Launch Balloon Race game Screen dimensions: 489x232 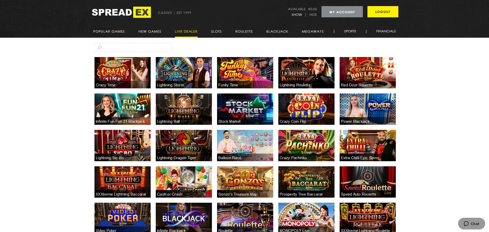[245, 145]
